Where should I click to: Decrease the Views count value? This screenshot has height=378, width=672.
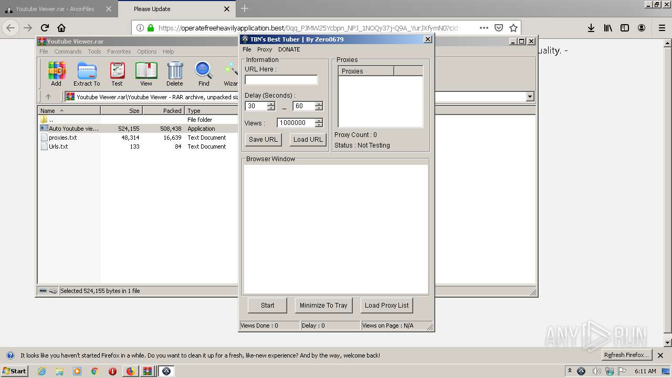pos(319,125)
